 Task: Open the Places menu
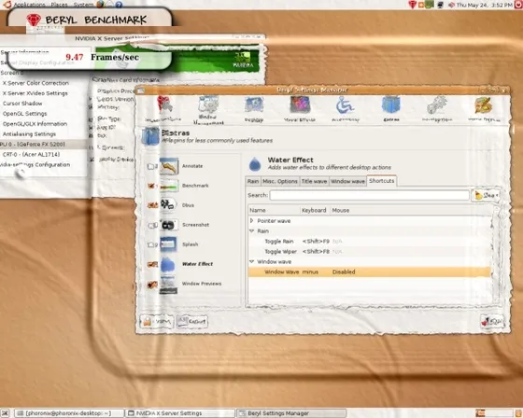pos(60,5)
